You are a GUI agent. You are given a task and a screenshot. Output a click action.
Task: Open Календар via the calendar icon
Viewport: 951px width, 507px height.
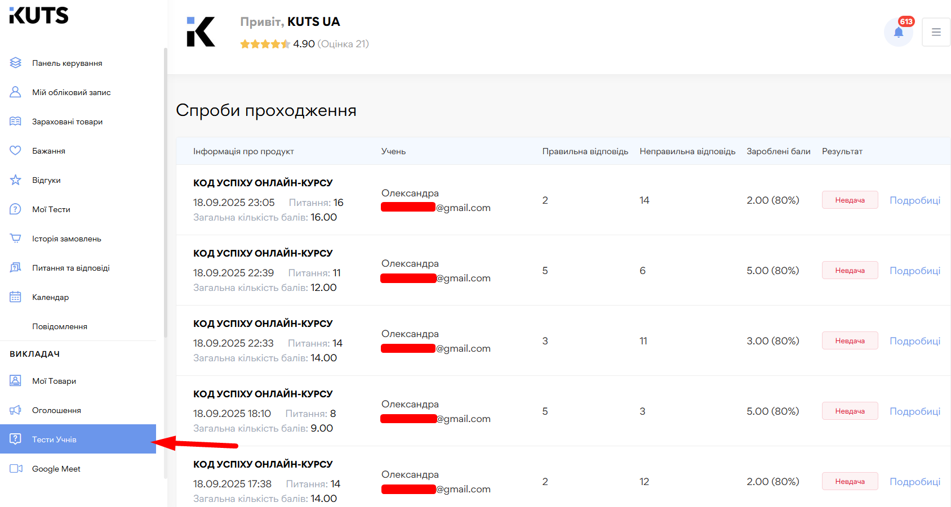pos(15,297)
